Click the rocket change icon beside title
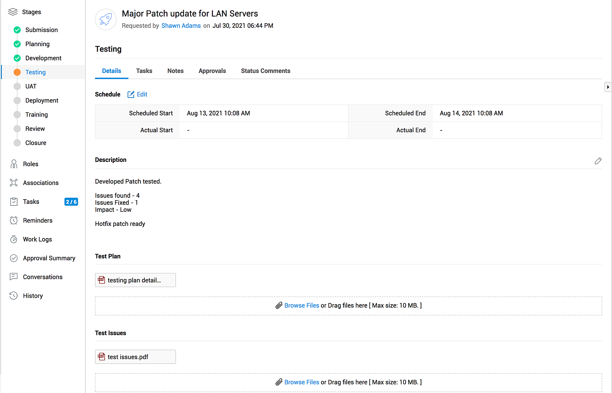Screen dimensions: 612x393 point(106,19)
